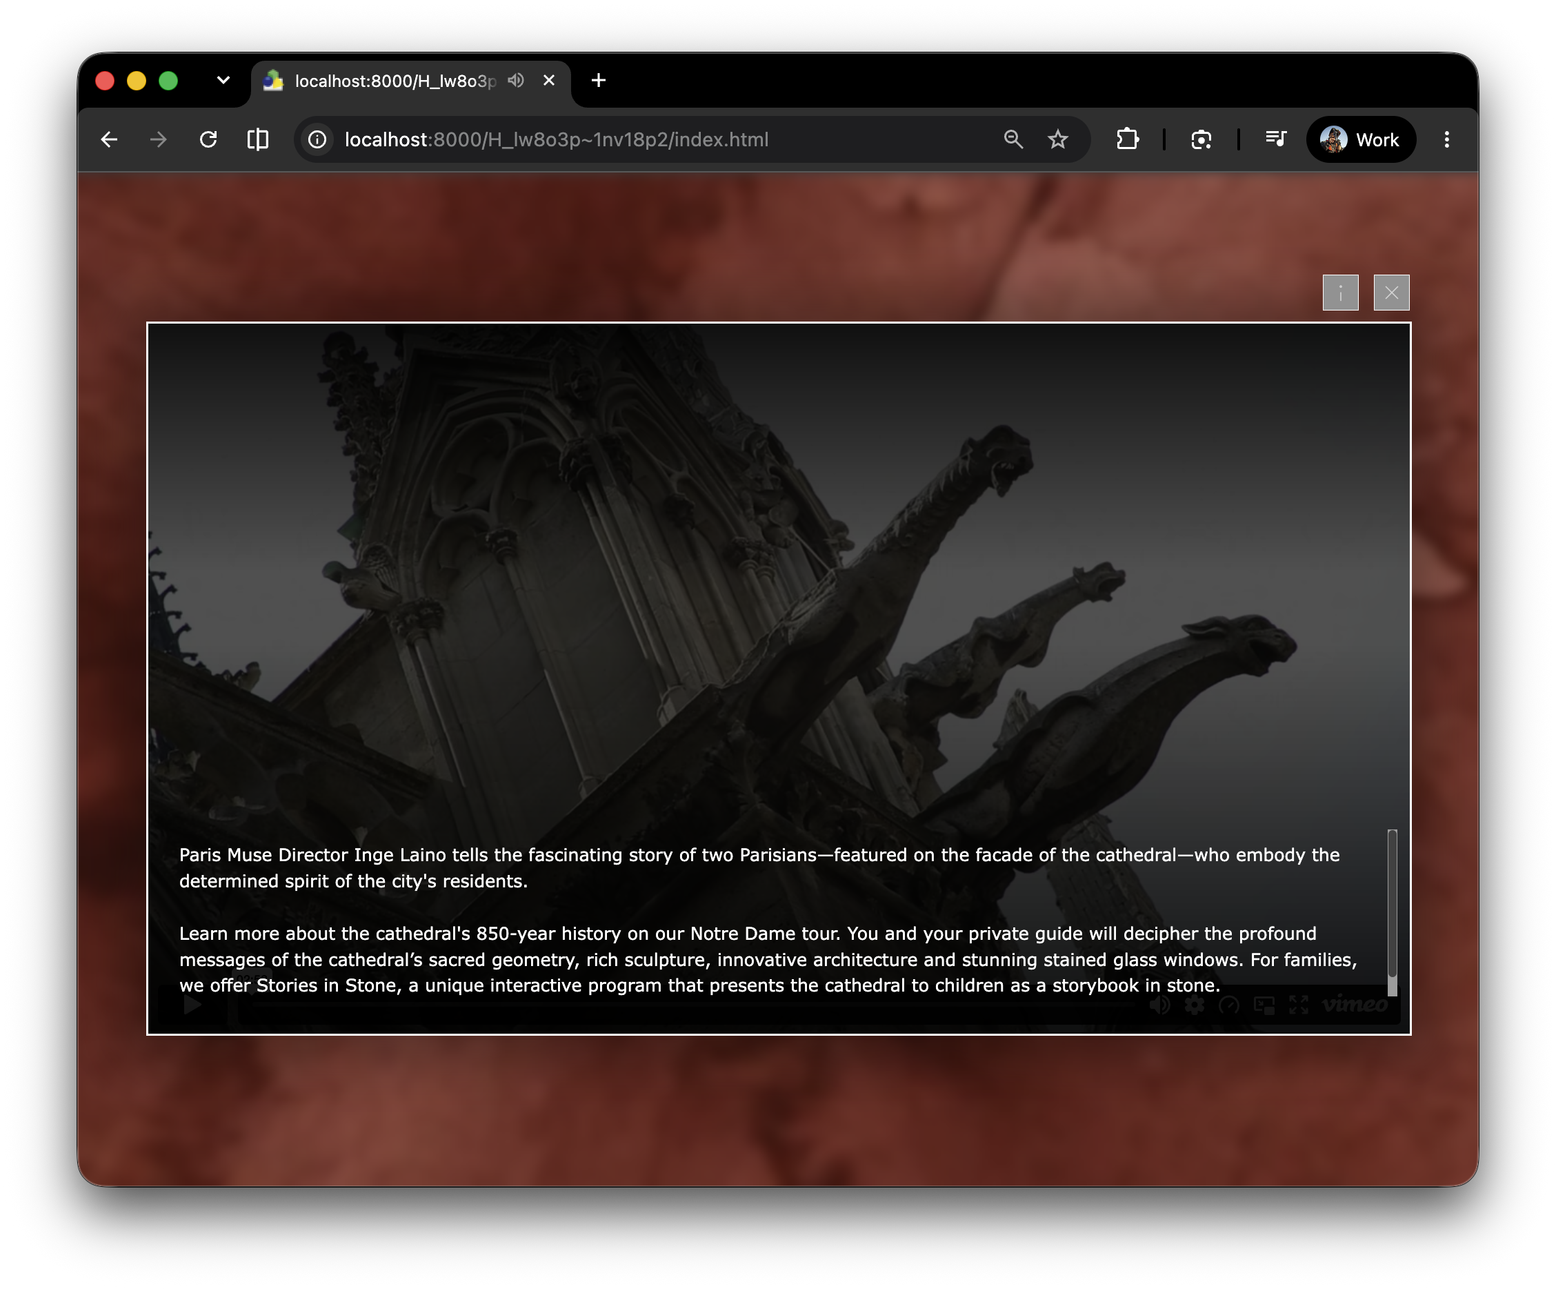The image size is (1556, 1289).
Task: Click the description text scrollbar
Action: point(1393,912)
